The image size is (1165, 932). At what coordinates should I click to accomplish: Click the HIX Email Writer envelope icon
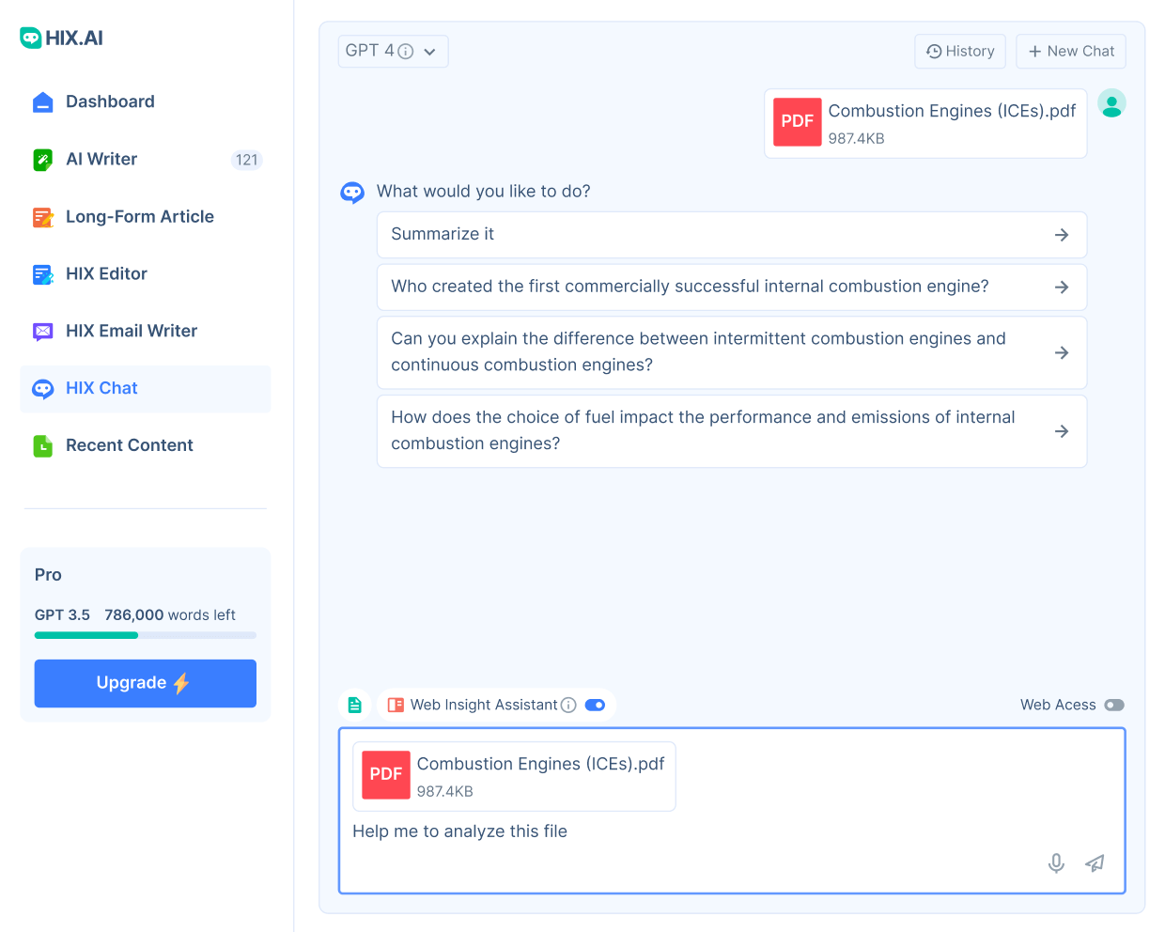click(43, 331)
